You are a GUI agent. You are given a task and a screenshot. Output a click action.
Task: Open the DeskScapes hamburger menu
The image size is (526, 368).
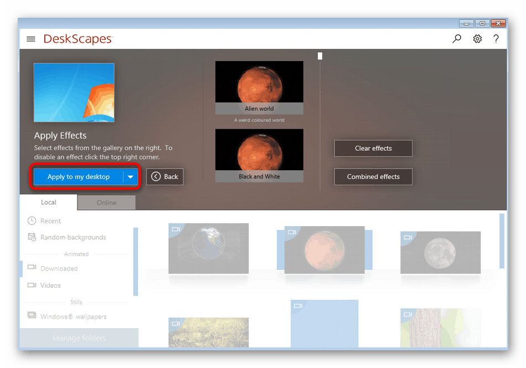(30, 39)
